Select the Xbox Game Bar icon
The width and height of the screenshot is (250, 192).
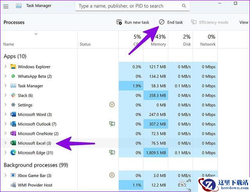(13, 176)
